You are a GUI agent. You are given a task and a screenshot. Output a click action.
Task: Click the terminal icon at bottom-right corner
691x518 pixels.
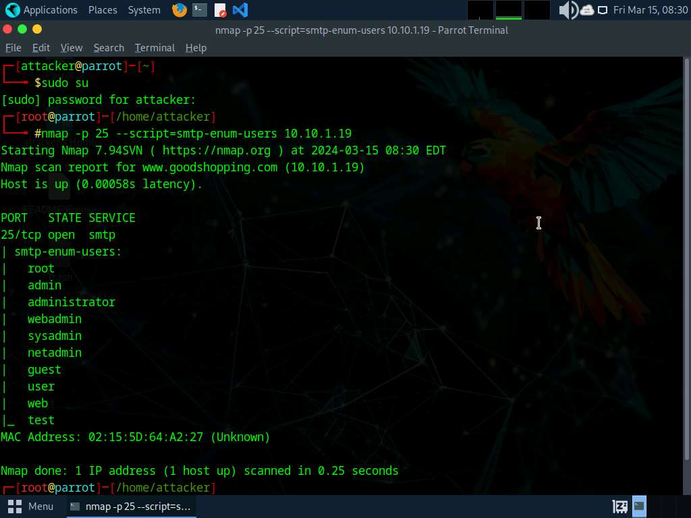point(639,506)
